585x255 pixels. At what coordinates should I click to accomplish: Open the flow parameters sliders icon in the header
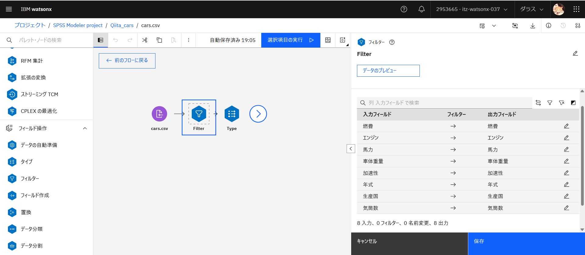[515, 26]
